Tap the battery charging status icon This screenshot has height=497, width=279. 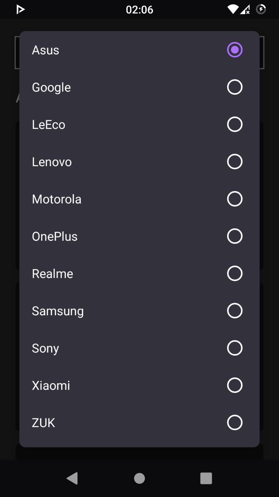261,9
